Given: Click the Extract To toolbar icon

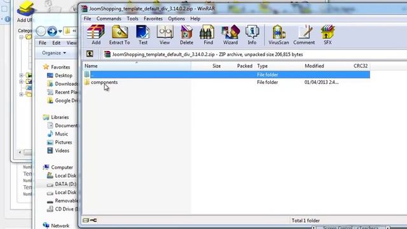Looking at the screenshot, I should (120, 34).
